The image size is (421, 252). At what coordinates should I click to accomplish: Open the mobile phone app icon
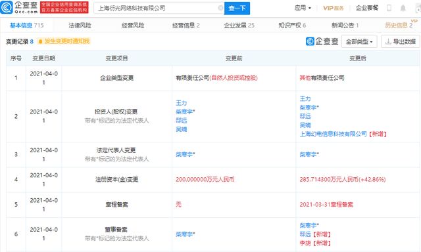(x=389, y=8)
